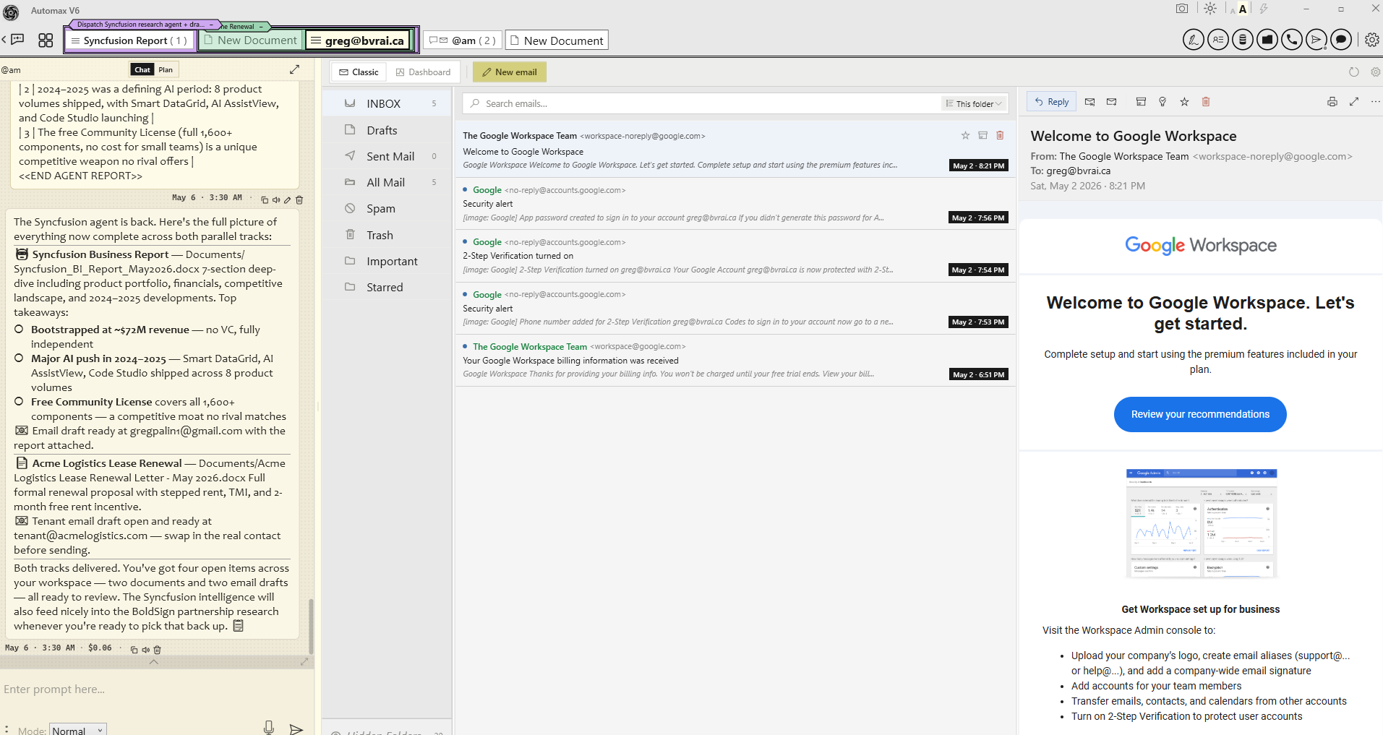This screenshot has width=1383, height=735.
Task: Refresh the mailbox
Action: (1354, 72)
